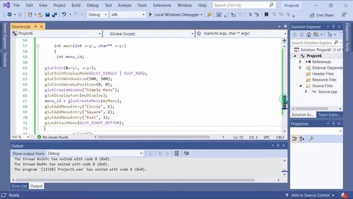
Task: Select the Header Files folder
Action: (323, 74)
